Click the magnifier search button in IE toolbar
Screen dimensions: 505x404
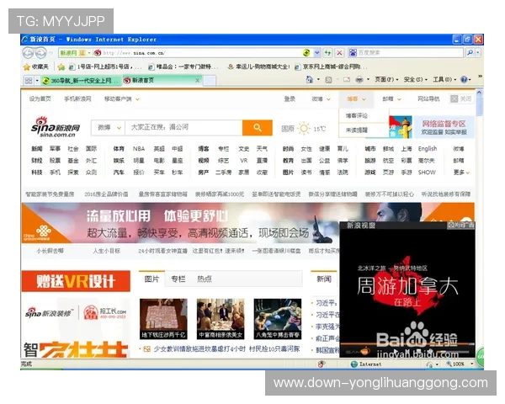(470, 52)
